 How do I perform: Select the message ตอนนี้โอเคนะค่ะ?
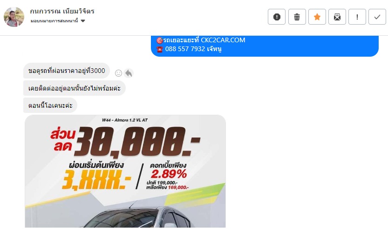point(50,105)
